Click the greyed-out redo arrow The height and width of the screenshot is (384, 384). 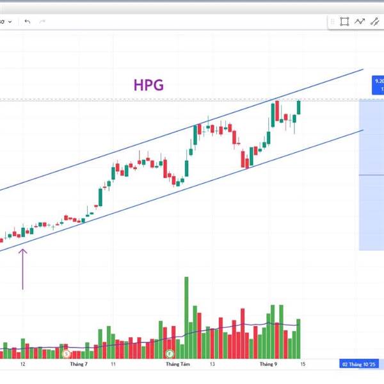coord(42,22)
